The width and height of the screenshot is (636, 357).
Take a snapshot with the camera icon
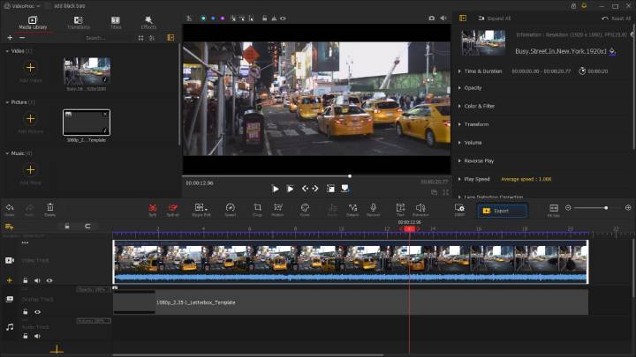tap(431, 18)
